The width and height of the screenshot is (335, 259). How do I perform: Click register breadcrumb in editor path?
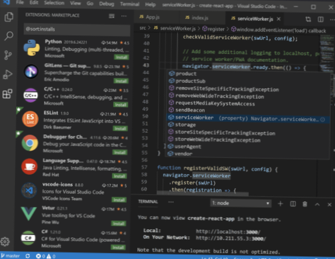click(214, 29)
